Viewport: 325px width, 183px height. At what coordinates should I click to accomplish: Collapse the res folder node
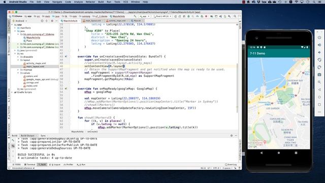(15, 53)
